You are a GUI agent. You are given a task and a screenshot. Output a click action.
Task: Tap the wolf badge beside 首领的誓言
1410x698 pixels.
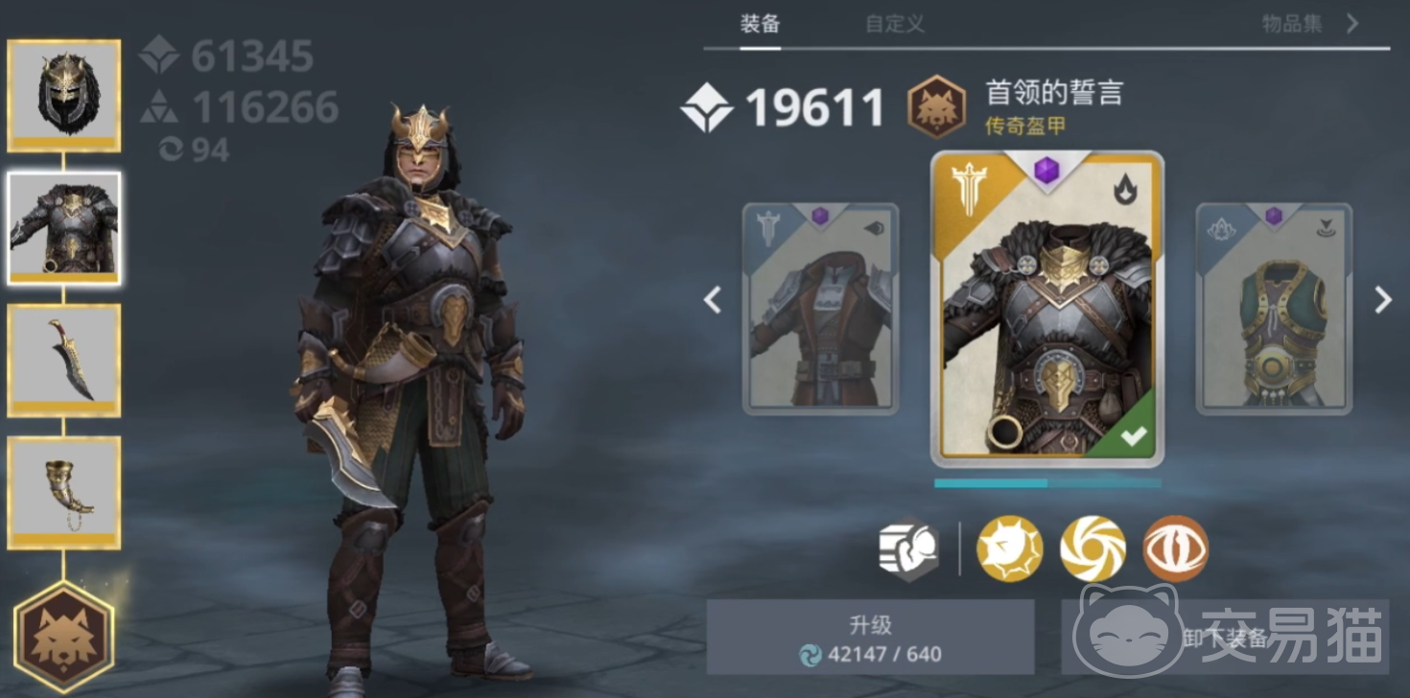click(x=937, y=106)
